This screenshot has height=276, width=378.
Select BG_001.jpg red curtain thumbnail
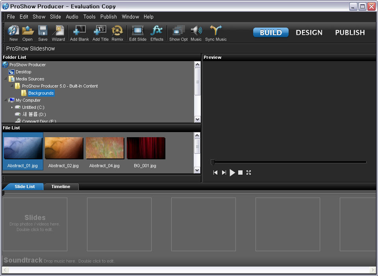point(146,151)
